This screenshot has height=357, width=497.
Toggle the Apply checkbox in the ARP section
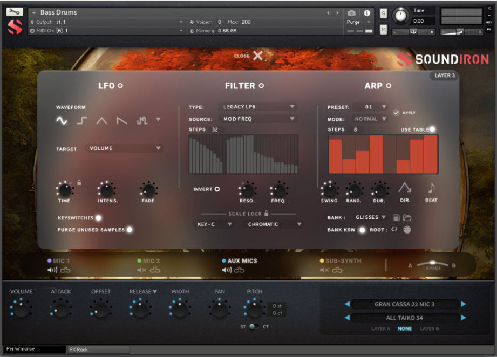pos(396,112)
